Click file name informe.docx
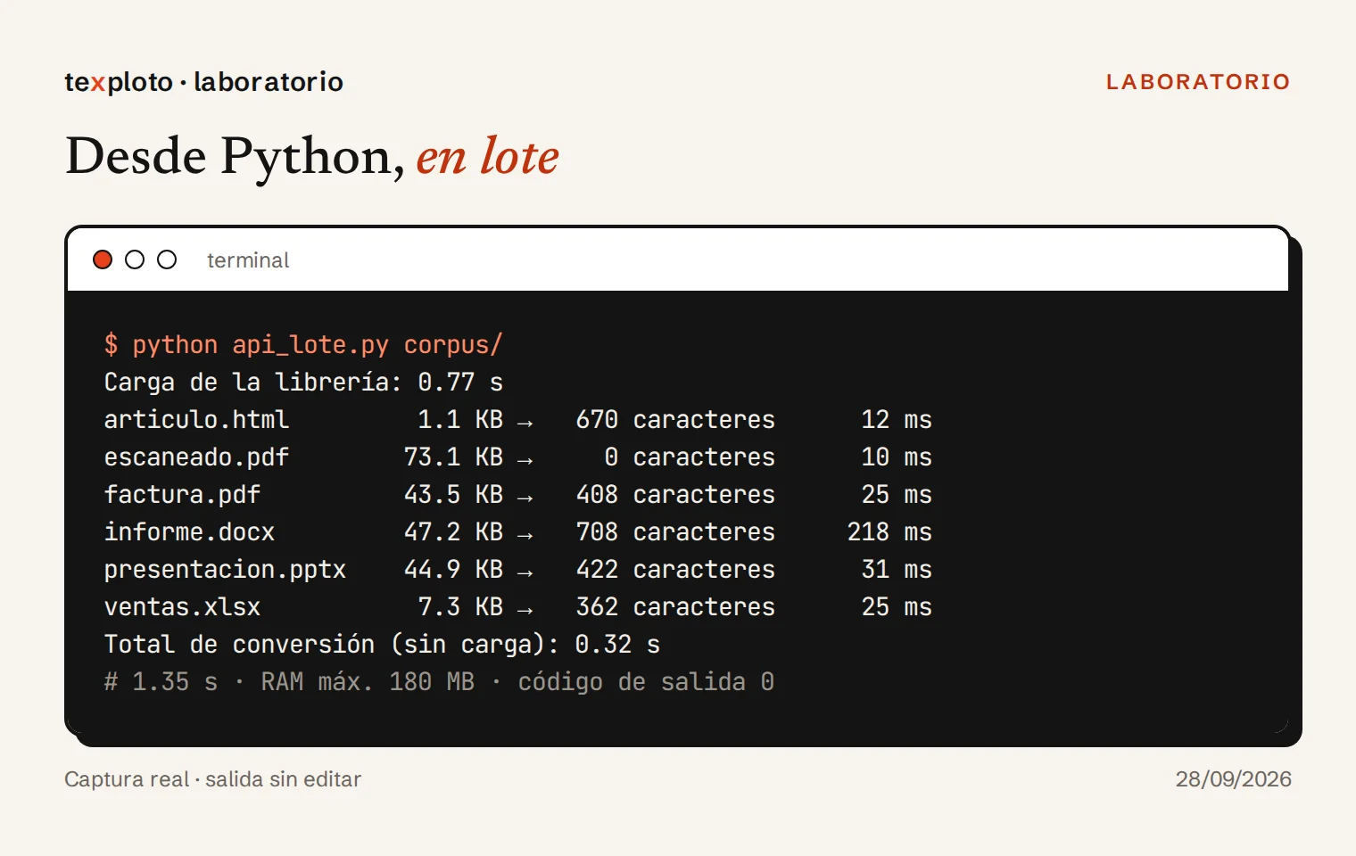The height and width of the screenshot is (856, 1356). [189, 532]
